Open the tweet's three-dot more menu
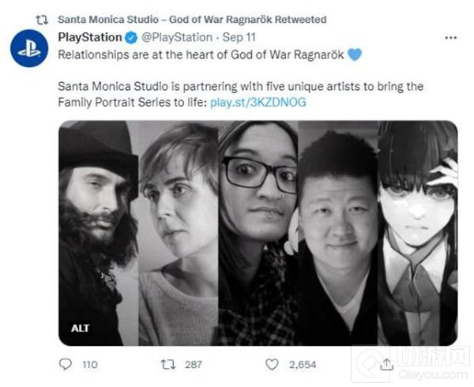The width and height of the screenshot is (474, 387). pos(450,37)
